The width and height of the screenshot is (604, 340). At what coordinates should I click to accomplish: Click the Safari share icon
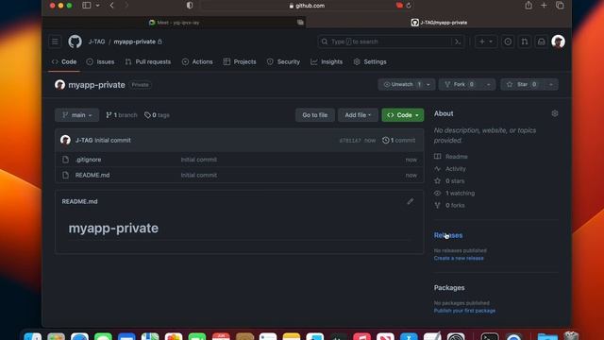[x=528, y=6]
